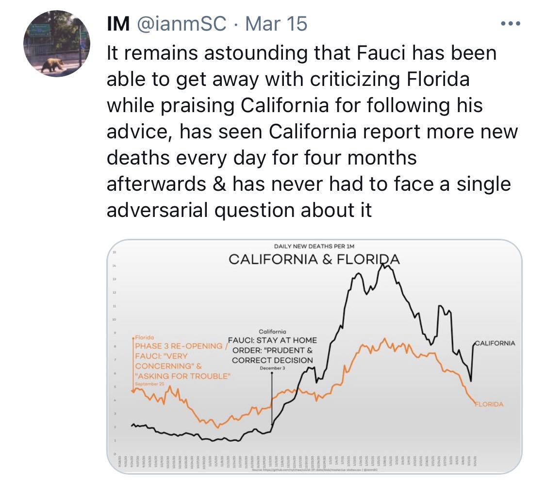This screenshot has height=480, width=546.
Task: Click the highest peak of the black California line
Action: point(383,265)
